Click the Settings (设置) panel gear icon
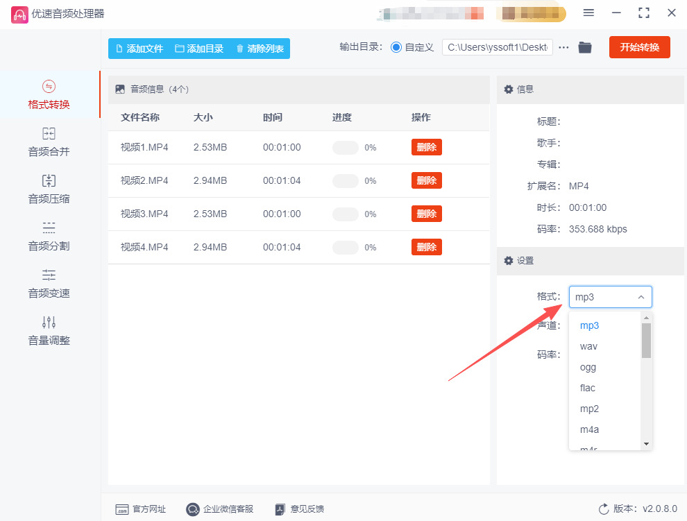 (x=508, y=261)
